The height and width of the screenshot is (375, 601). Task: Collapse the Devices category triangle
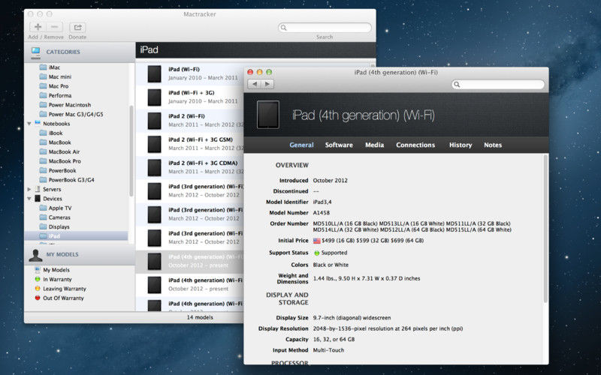tap(29, 199)
